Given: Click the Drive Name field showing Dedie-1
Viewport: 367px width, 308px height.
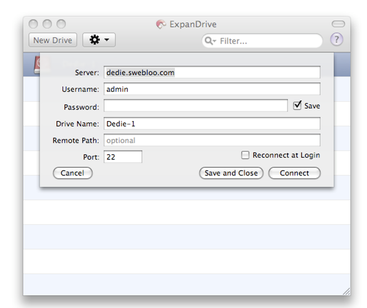Looking at the screenshot, I should (212, 124).
